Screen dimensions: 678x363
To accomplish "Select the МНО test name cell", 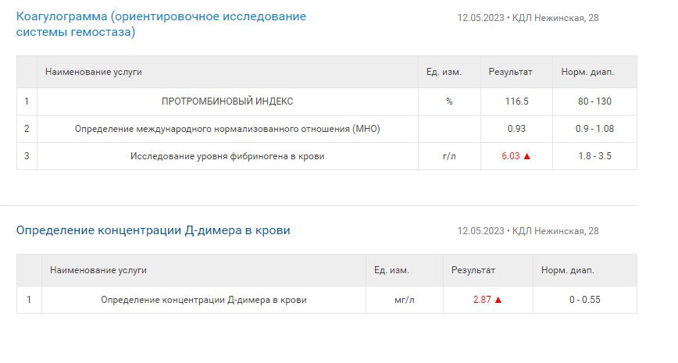I will point(227,129).
